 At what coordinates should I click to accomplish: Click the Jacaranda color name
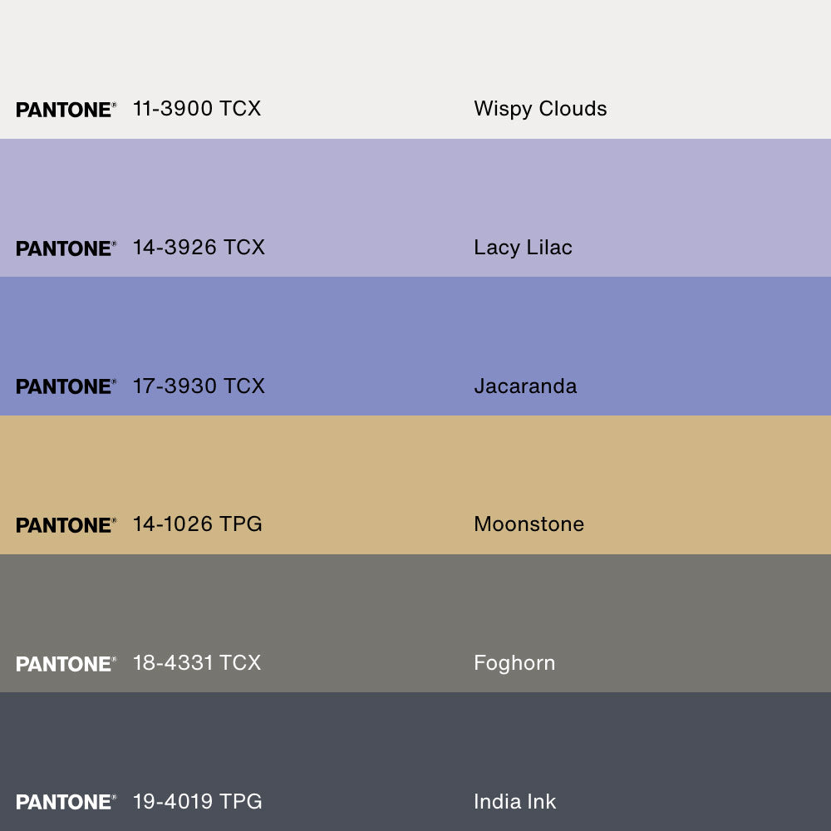click(525, 386)
